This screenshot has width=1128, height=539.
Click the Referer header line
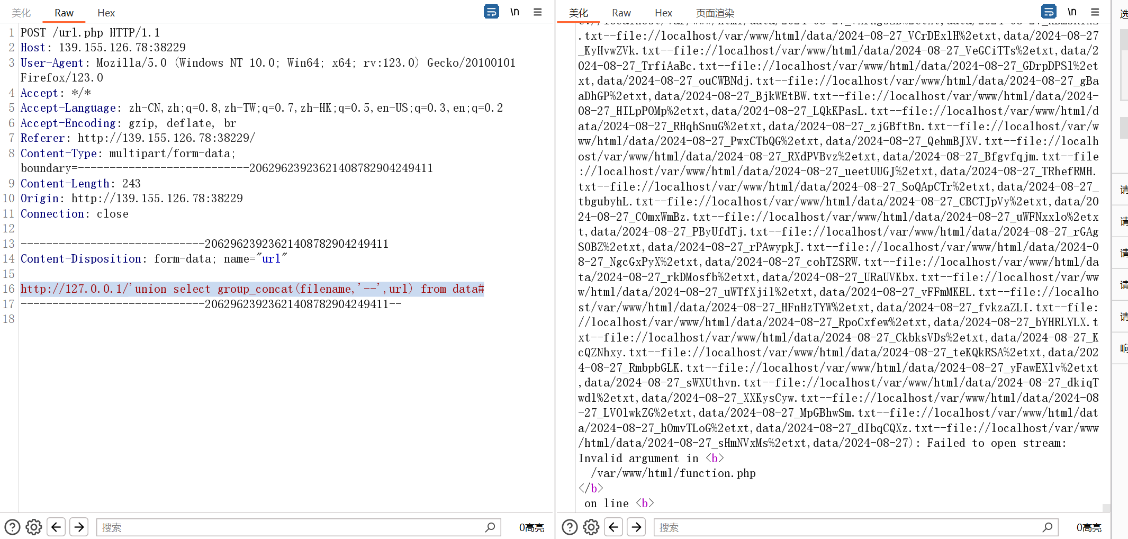[138, 138]
